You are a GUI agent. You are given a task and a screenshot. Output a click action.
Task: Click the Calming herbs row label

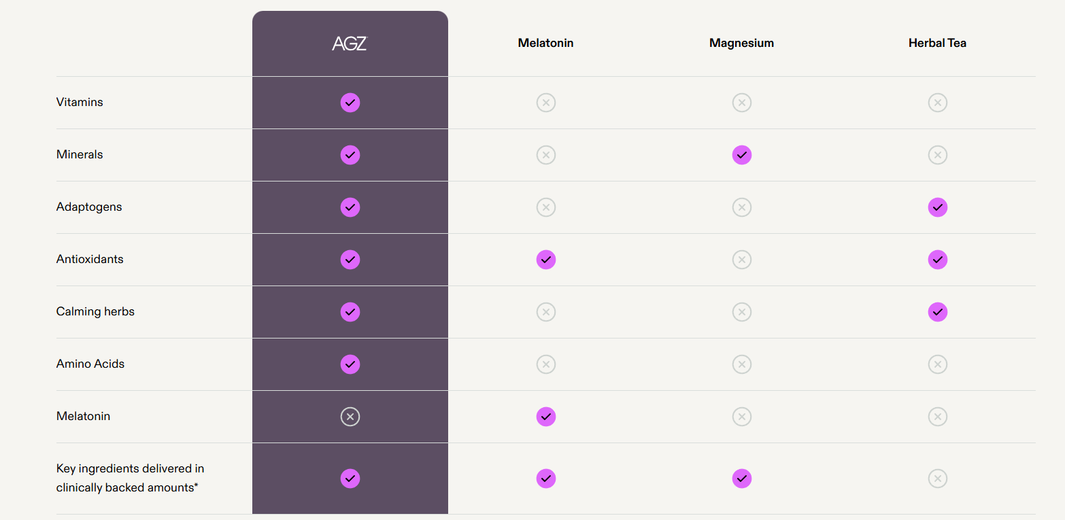(95, 311)
